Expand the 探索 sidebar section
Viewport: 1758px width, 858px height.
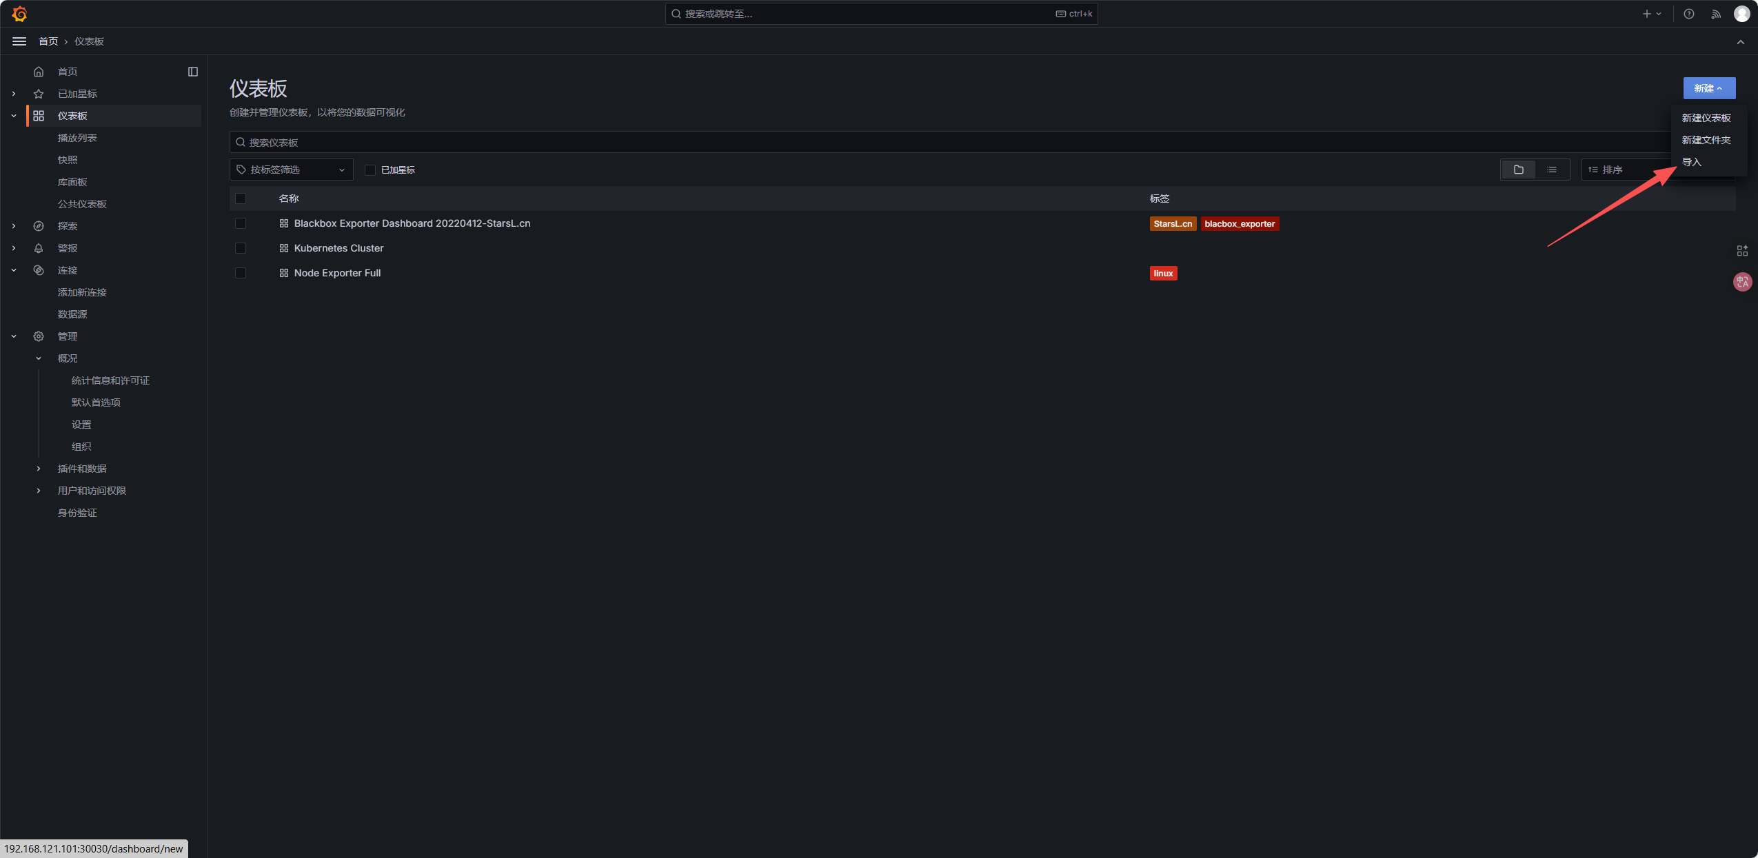point(14,226)
